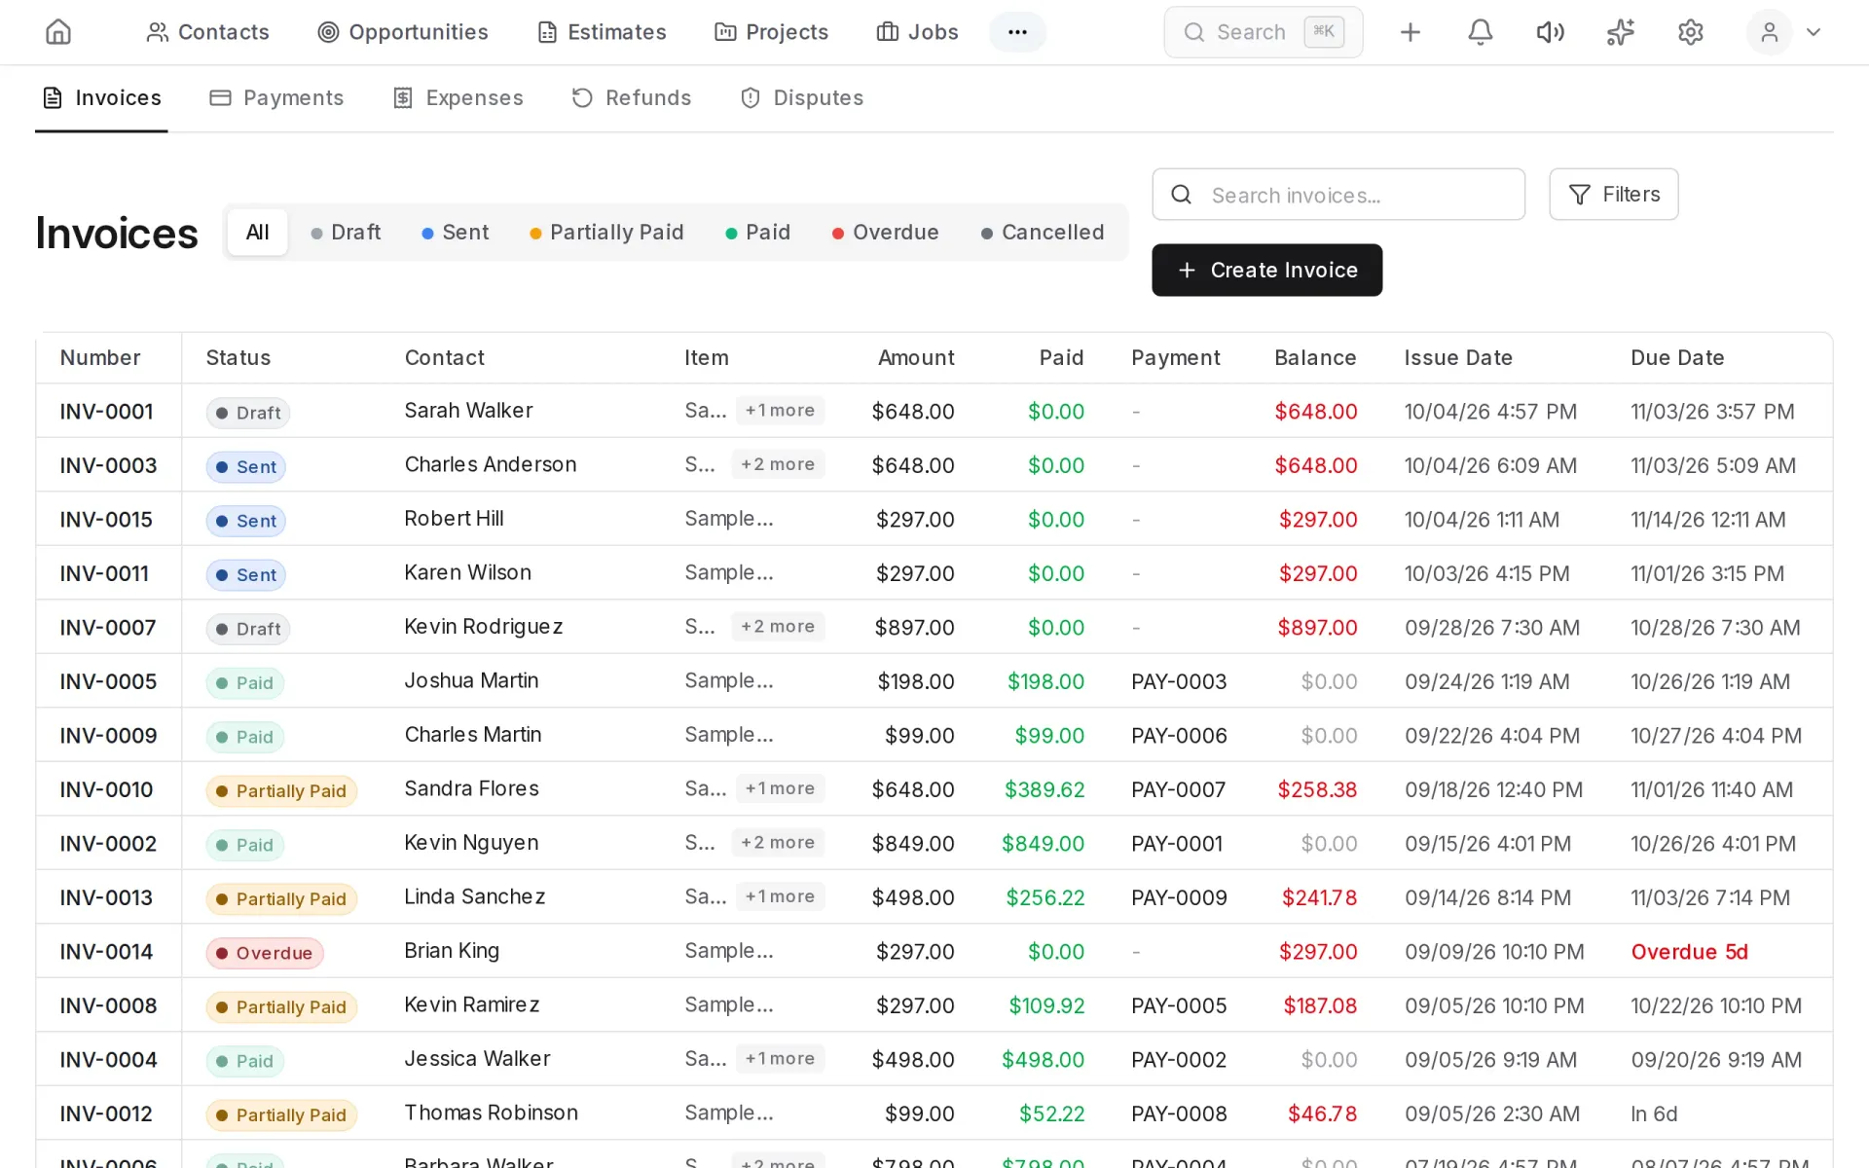Image resolution: width=1869 pixels, height=1168 pixels.
Task: Open Projects in top navigation
Action: point(771,32)
